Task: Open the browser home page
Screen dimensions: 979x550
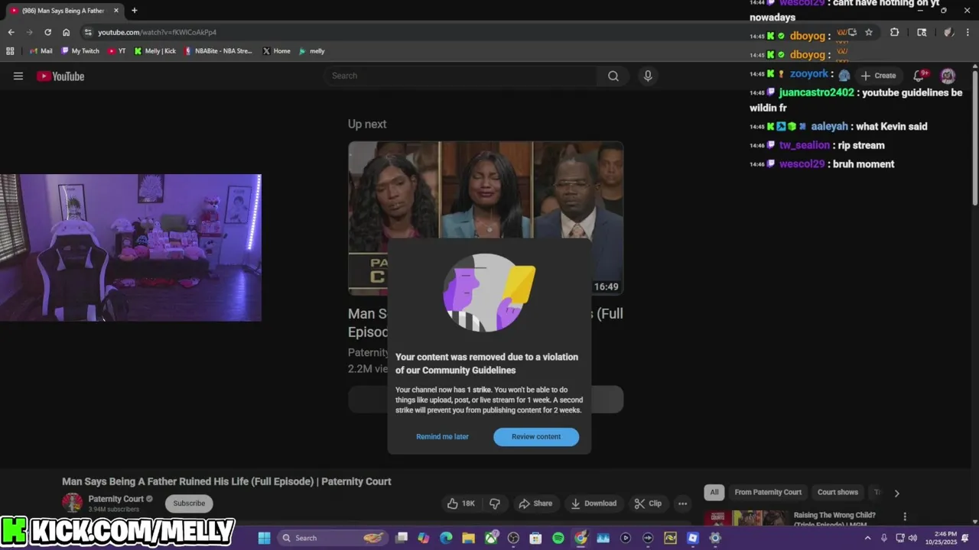Action: 66,32
